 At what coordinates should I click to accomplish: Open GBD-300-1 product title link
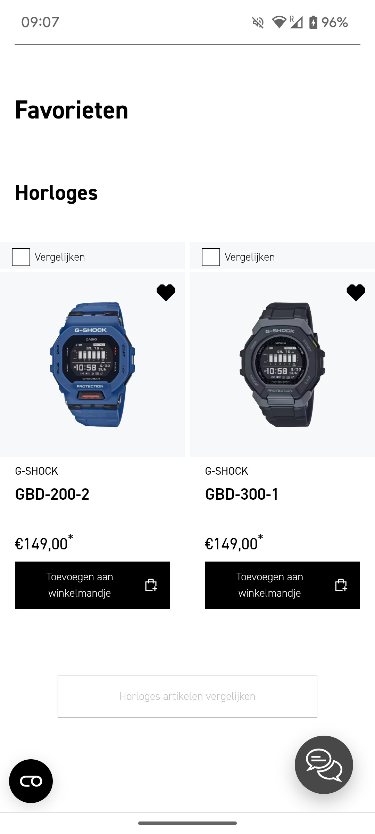pyautogui.click(x=242, y=494)
